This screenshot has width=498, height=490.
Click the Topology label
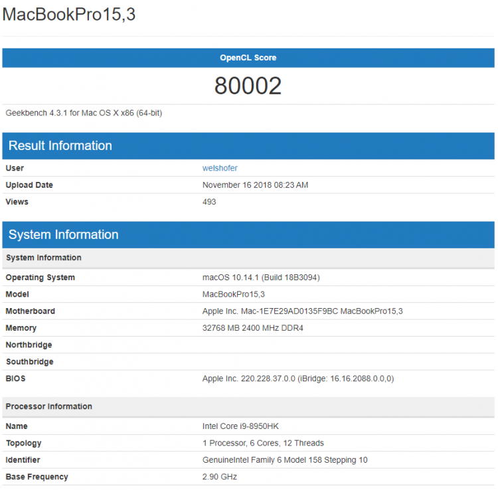[x=23, y=443]
